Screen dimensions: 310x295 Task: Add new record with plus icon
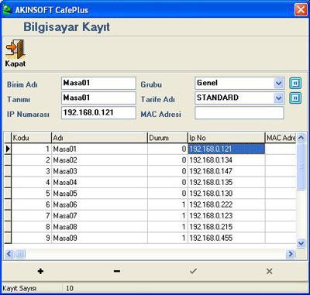point(40,271)
